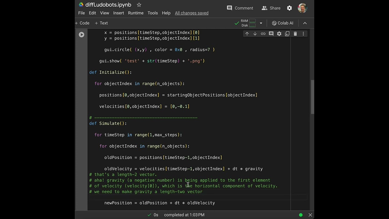Share the notebook
389x219 pixels.
coord(271,8)
